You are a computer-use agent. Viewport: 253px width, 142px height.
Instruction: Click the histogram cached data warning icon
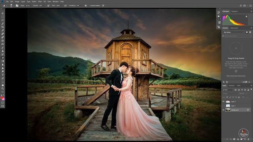click(246, 16)
